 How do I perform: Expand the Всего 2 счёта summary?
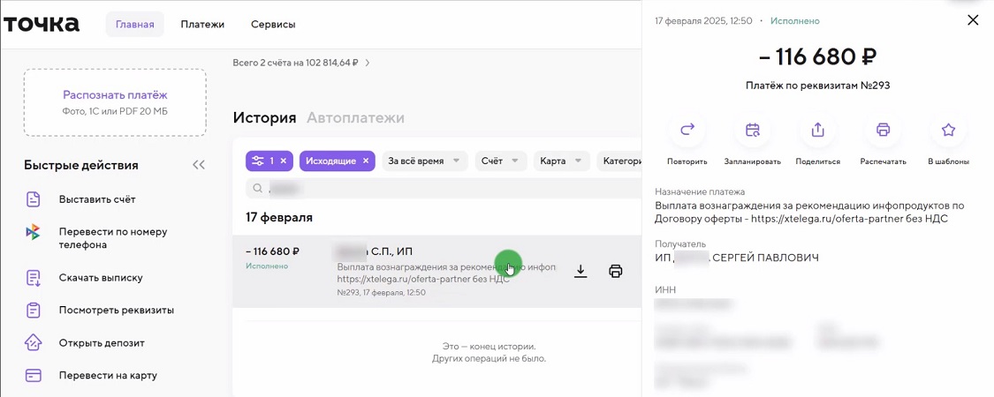point(301,63)
